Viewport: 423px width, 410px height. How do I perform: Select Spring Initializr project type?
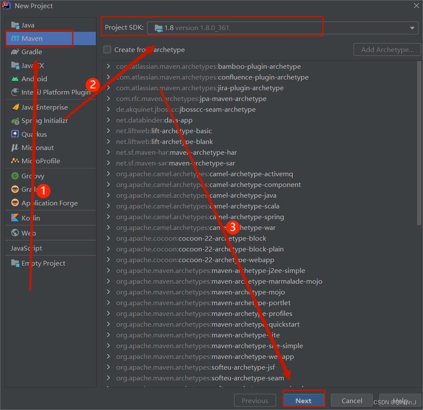tap(50, 121)
